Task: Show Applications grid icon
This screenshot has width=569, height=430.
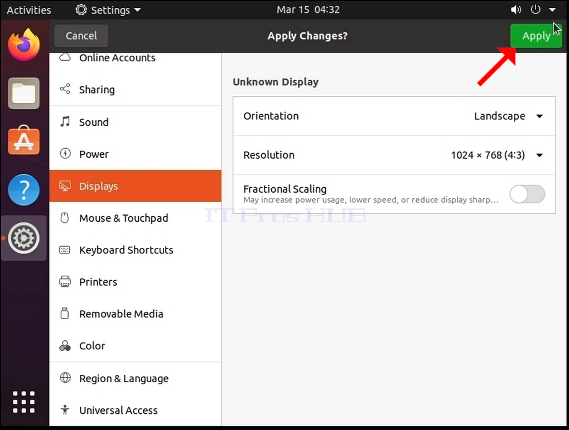Action: (24, 402)
